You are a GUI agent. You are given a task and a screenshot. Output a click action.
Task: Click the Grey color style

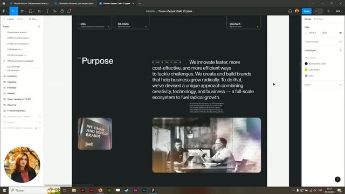pos(309,75)
